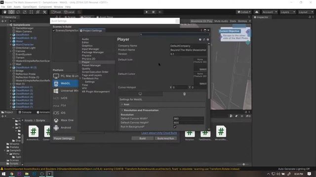Open File Explorer from taskbar
The image size is (316, 177).
pos(27,174)
